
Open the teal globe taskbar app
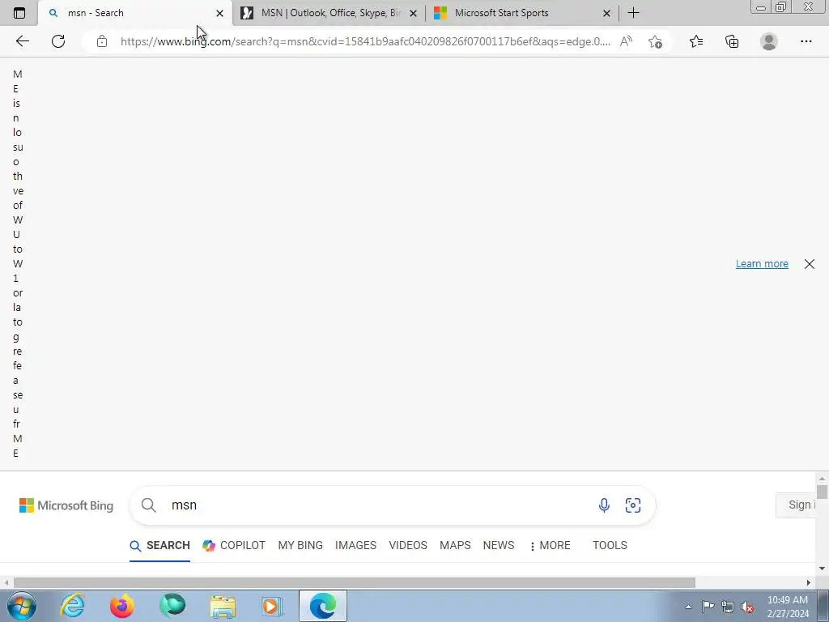coord(172,606)
